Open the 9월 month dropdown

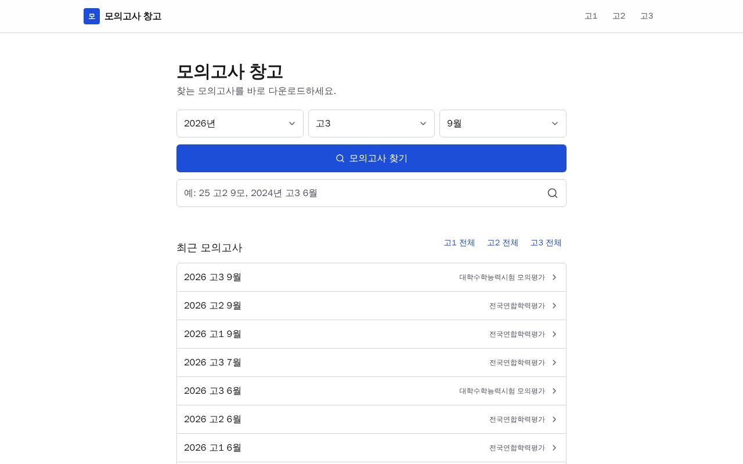tap(503, 124)
